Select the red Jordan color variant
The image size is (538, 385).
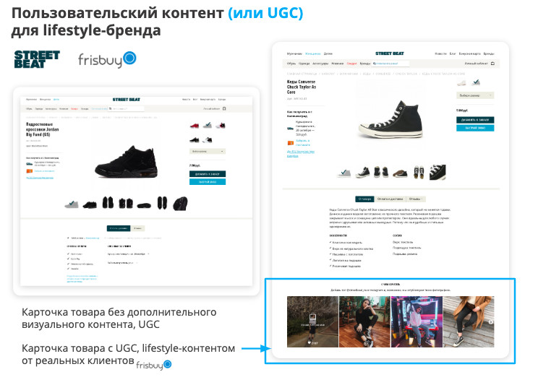pyautogui.click(x=195, y=126)
